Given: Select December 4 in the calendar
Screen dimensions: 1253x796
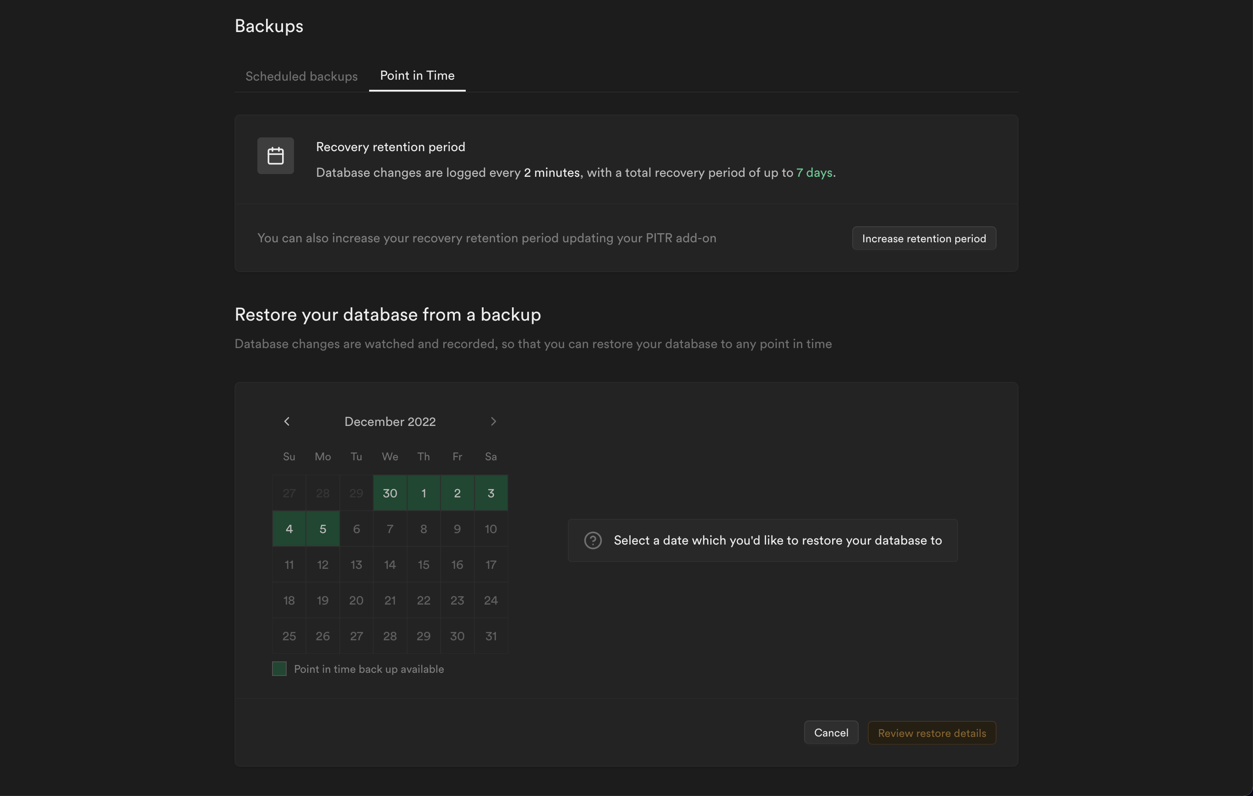Looking at the screenshot, I should pyautogui.click(x=289, y=529).
